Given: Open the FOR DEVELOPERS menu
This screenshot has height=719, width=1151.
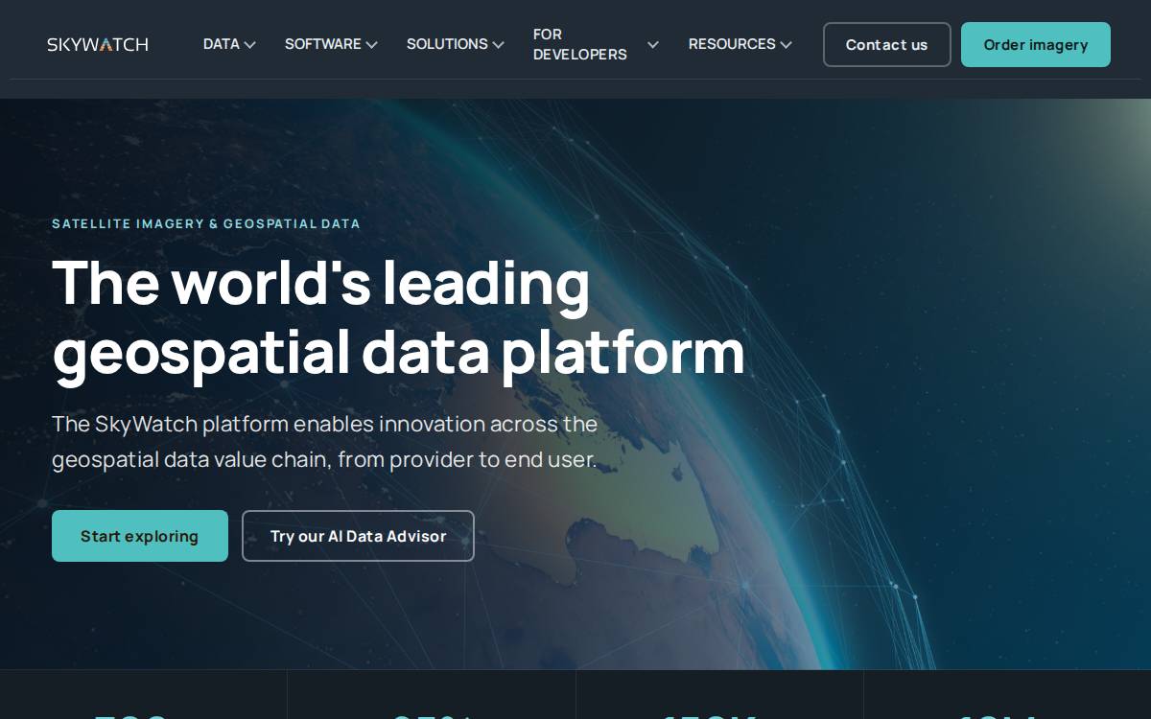Looking at the screenshot, I should pyautogui.click(x=580, y=44).
